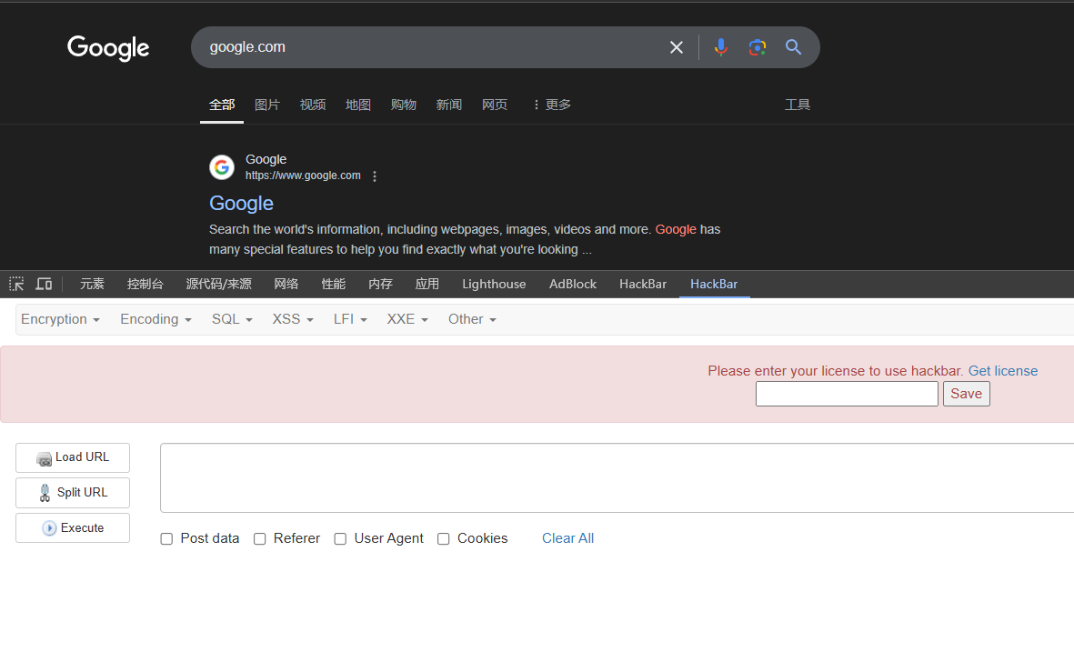The height and width of the screenshot is (672, 1074).
Task: Open the SQL dropdown menu
Action: (232, 319)
